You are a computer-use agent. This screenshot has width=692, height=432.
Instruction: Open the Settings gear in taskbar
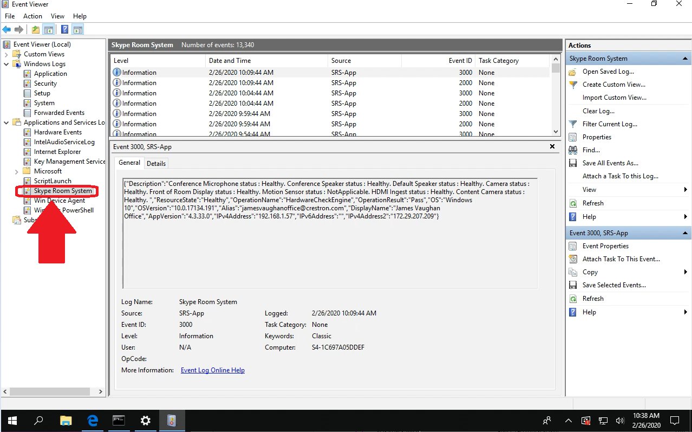tap(145, 420)
